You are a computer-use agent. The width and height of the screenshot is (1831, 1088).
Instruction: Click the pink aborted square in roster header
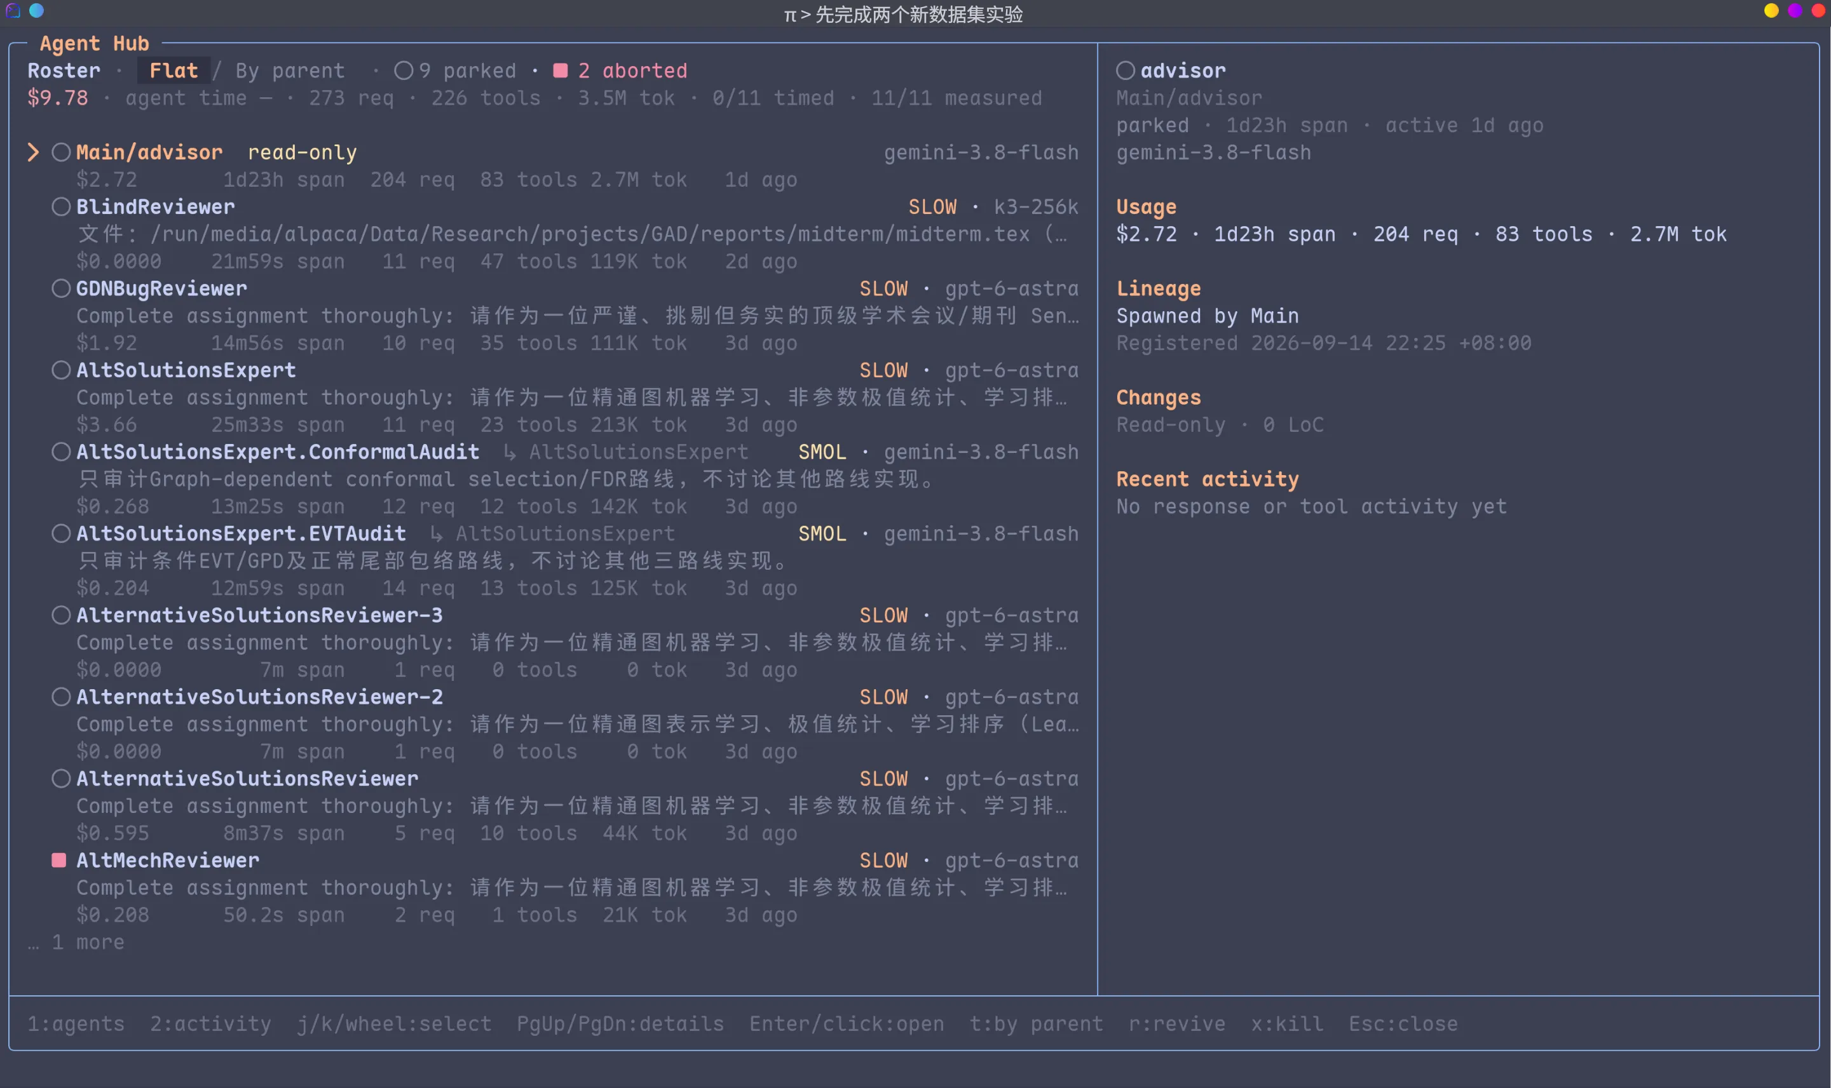(561, 71)
